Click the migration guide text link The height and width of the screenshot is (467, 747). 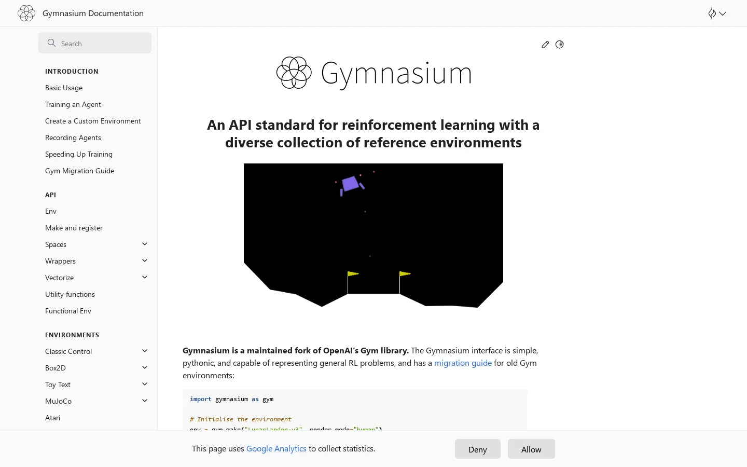click(463, 363)
